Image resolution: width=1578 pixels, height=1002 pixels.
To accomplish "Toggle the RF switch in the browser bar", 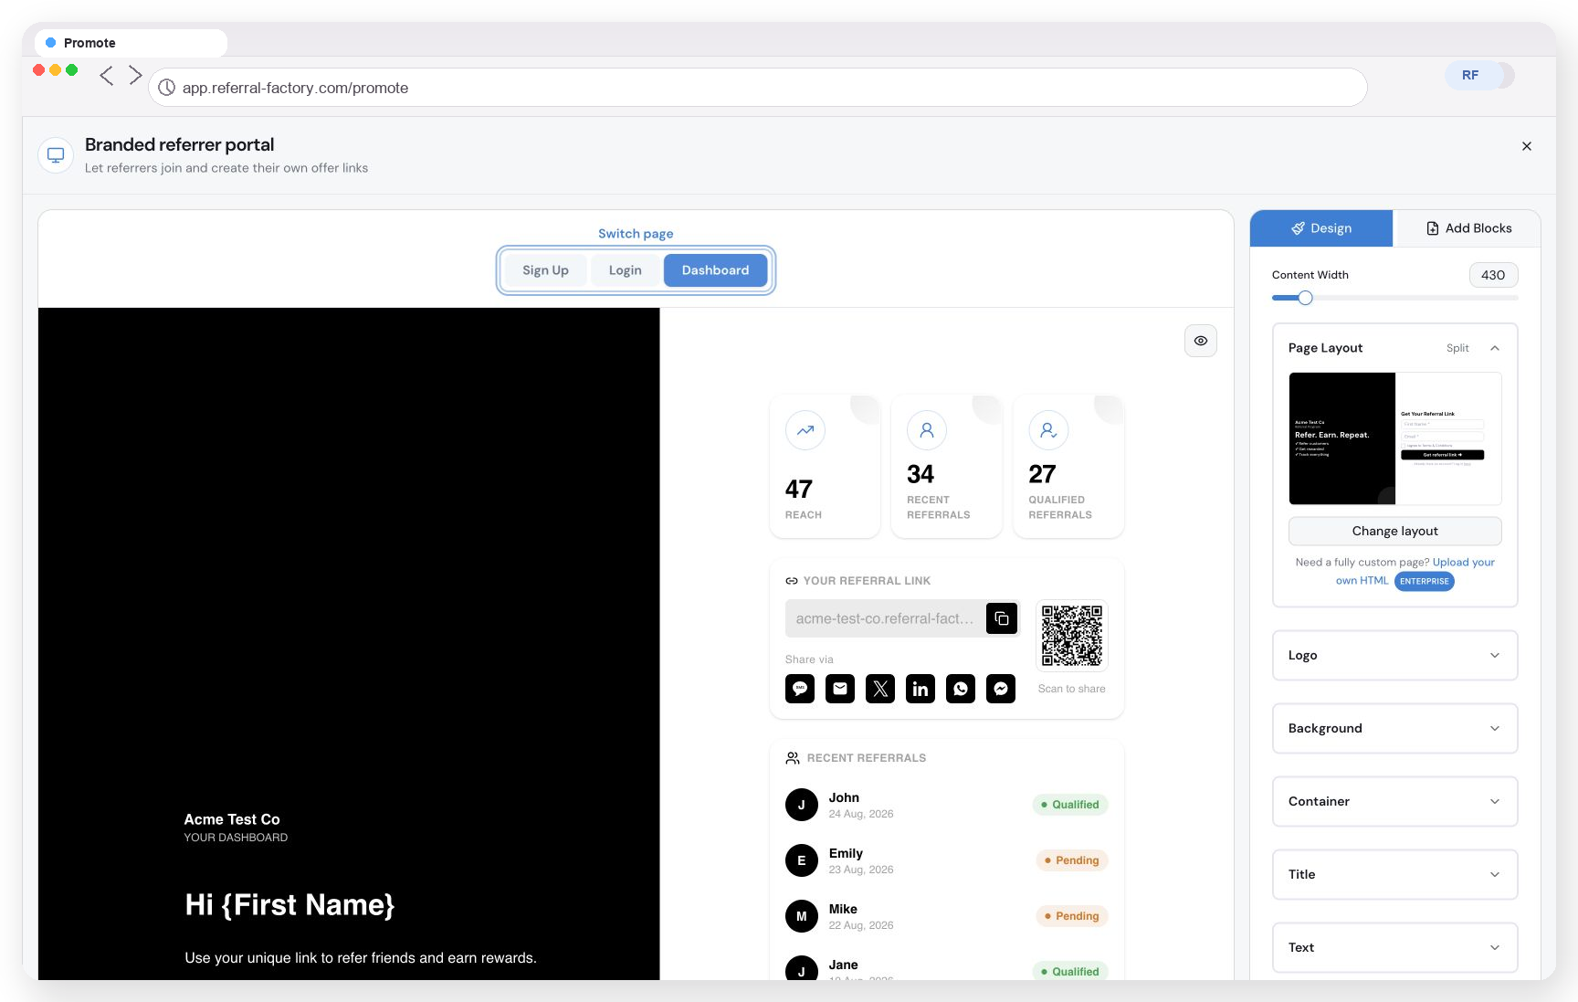I will [x=1479, y=75].
